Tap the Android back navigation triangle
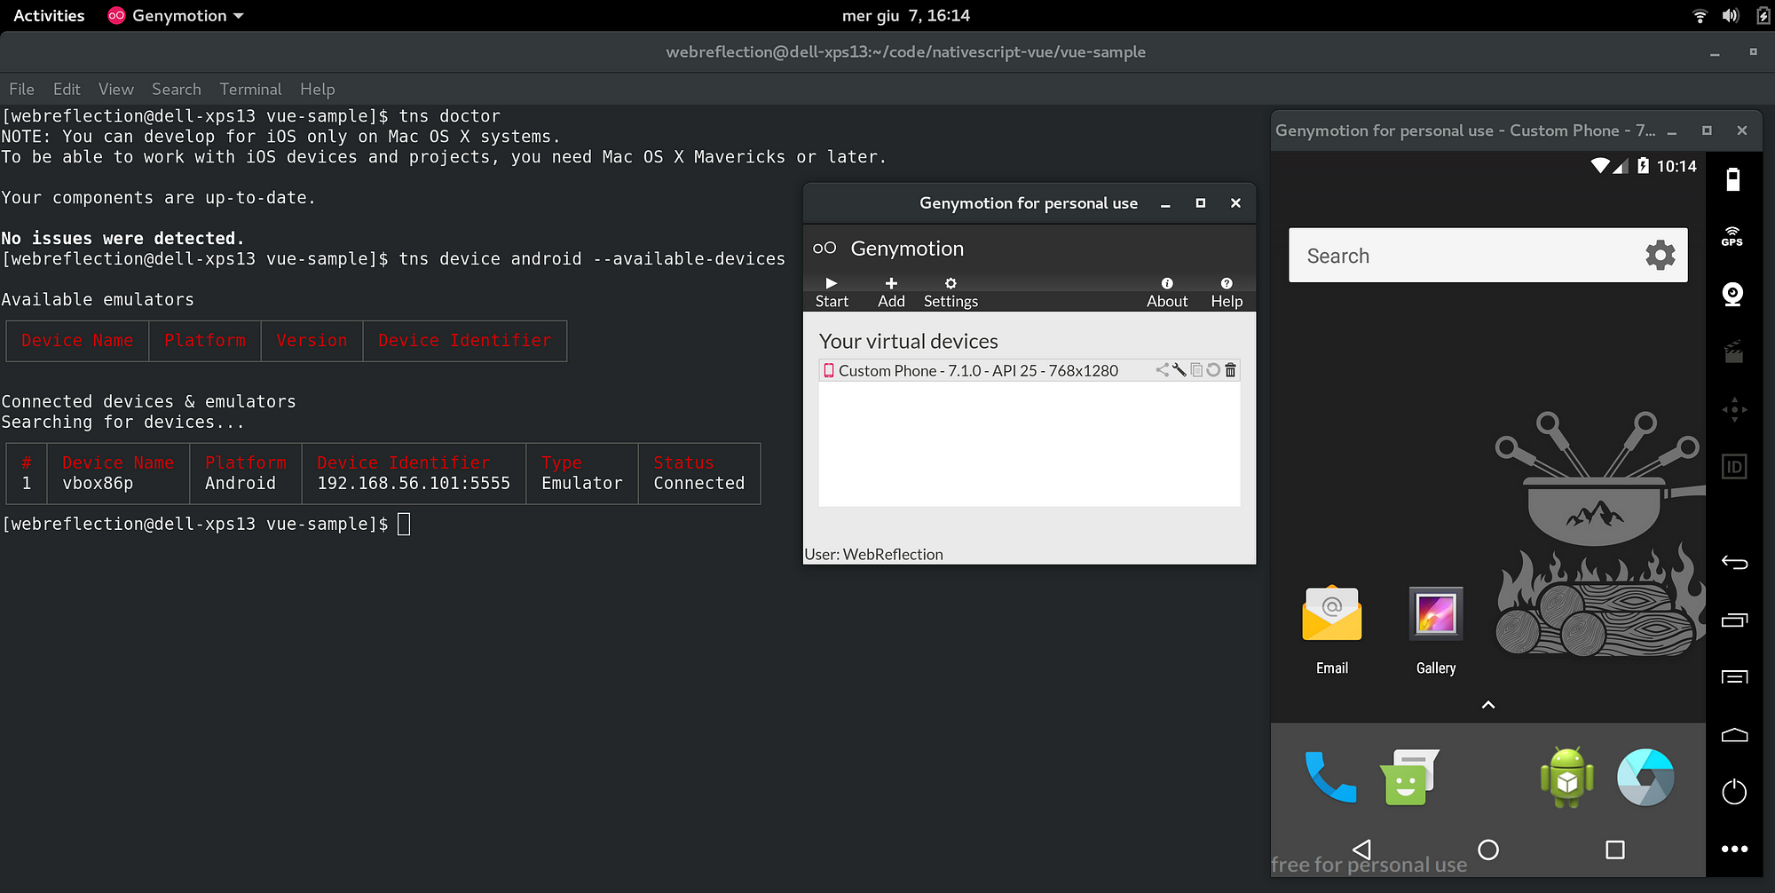1775x893 pixels. [x=1362, y=850]
